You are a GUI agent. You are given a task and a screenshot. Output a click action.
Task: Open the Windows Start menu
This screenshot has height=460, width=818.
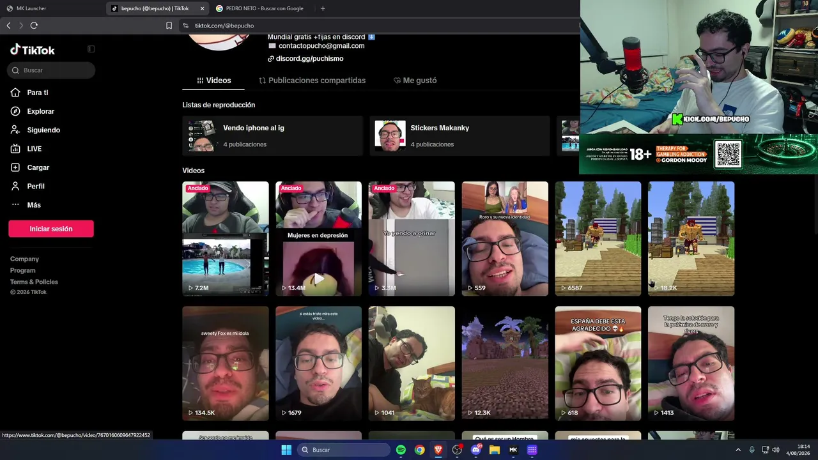pyautogui.click(x=286, y=450)
